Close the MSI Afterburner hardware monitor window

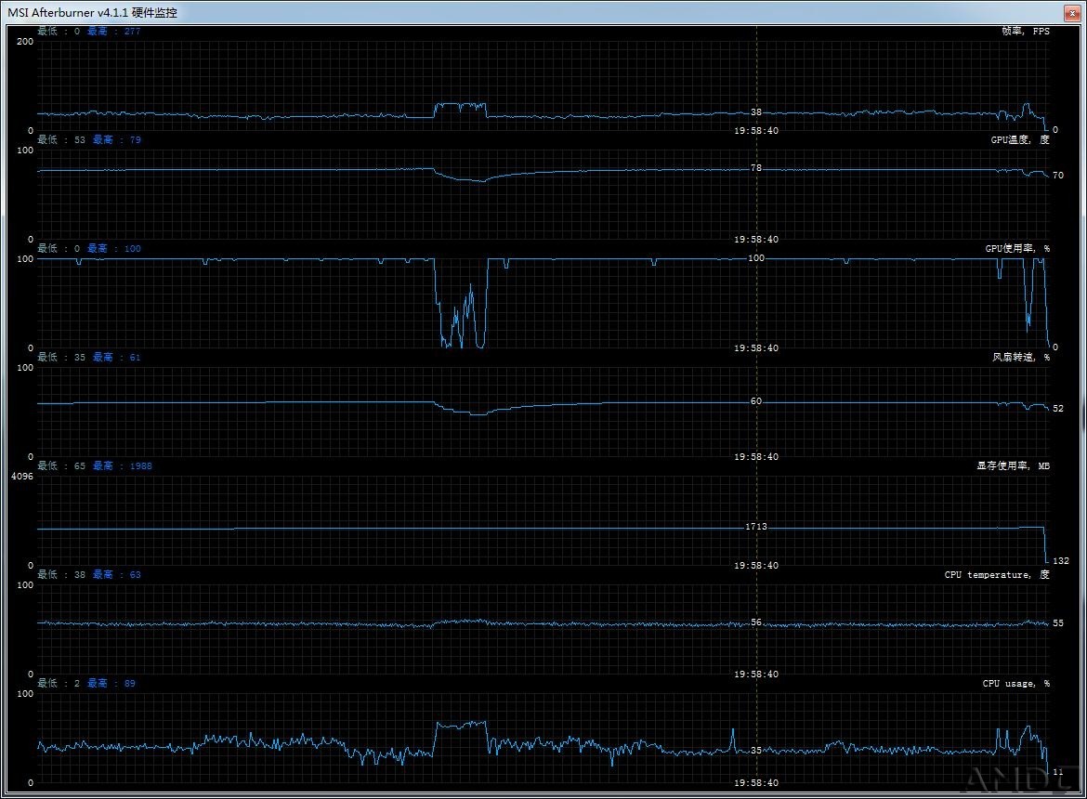[x=1072, y=12]
